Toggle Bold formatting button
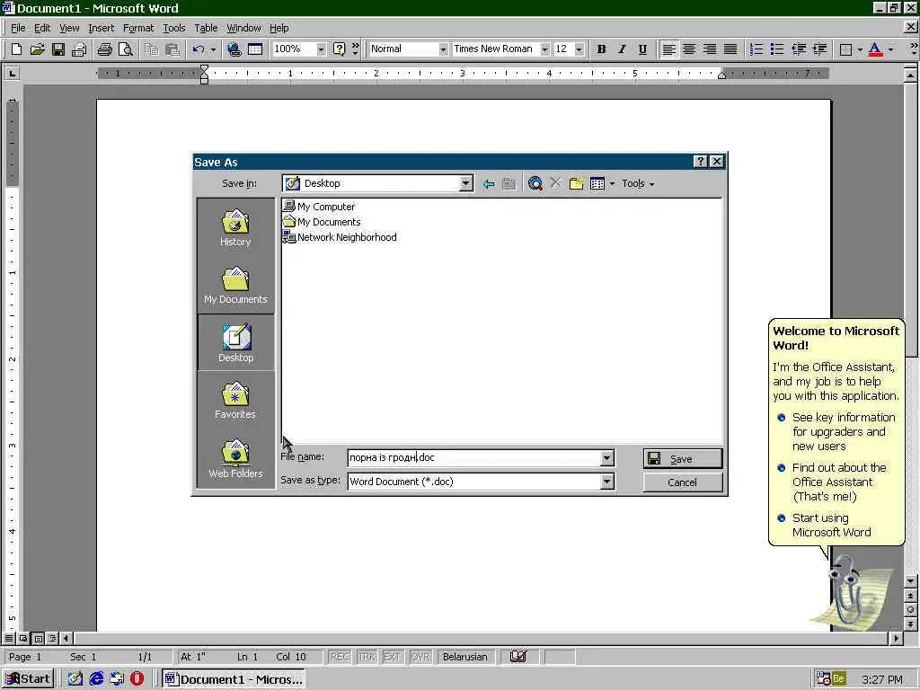 tap(601, 49)
